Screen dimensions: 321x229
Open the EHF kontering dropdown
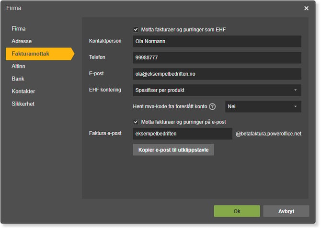217,90
